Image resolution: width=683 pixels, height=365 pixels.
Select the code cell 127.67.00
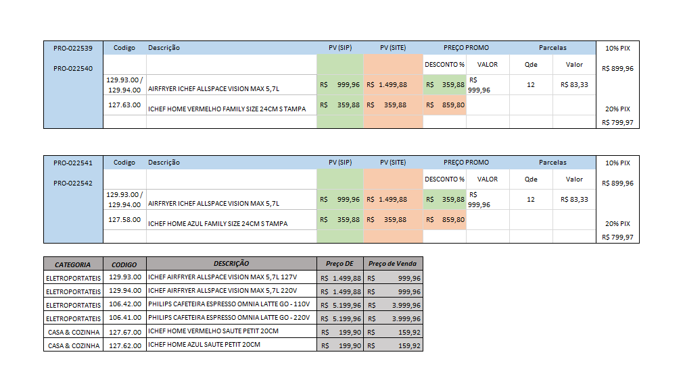pyautogui.click(x=124, y=331)
